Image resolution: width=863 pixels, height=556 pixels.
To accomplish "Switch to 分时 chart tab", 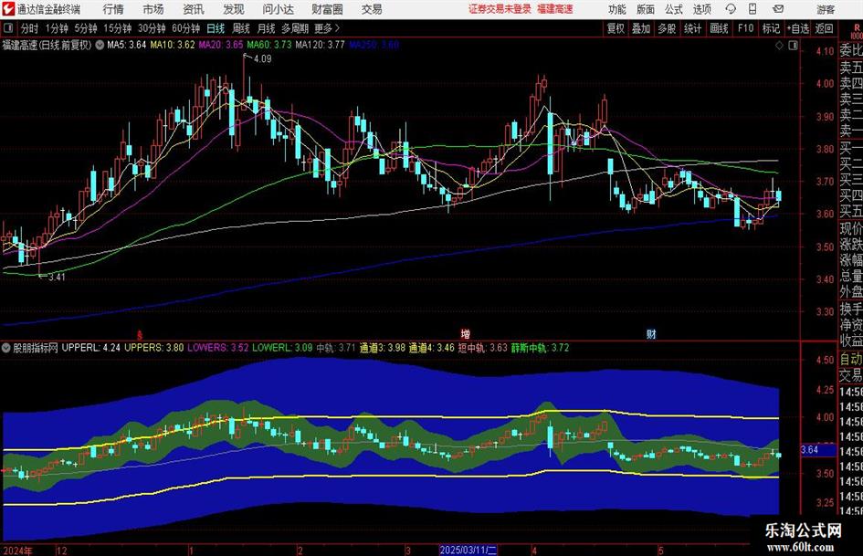I will [30, 28].
